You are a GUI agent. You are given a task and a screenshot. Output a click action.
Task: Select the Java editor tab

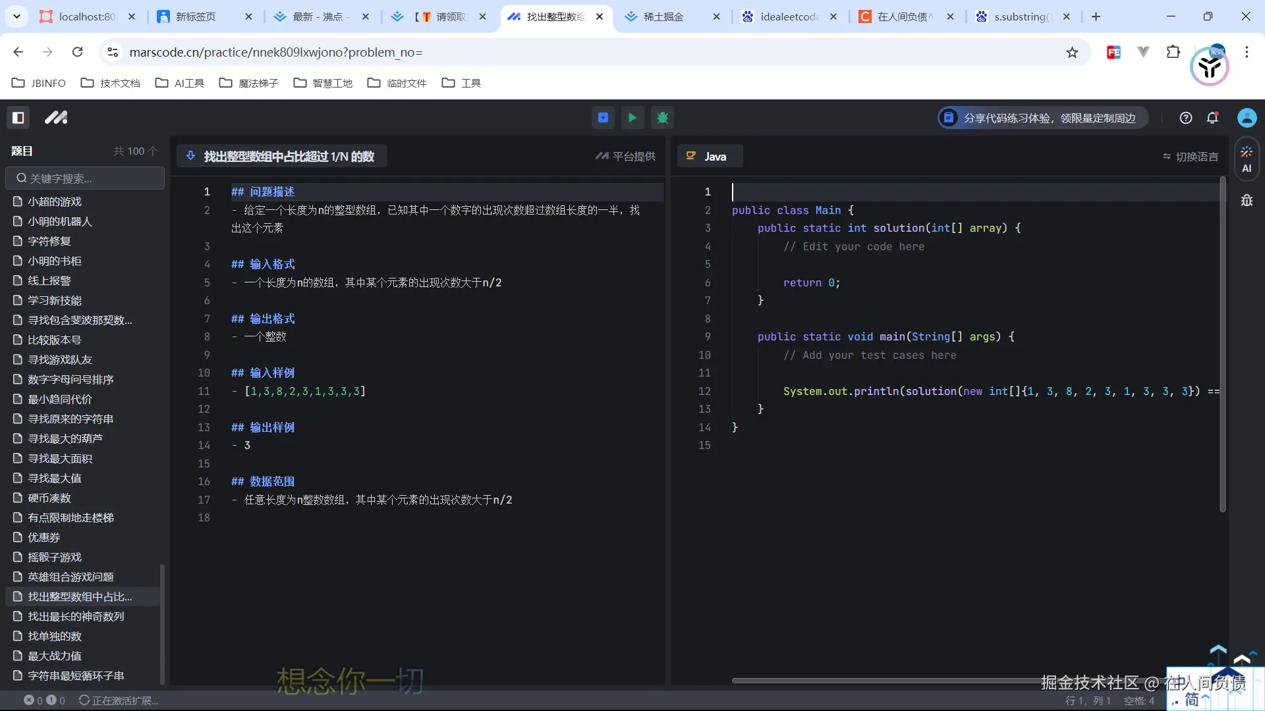pos(710,157)
